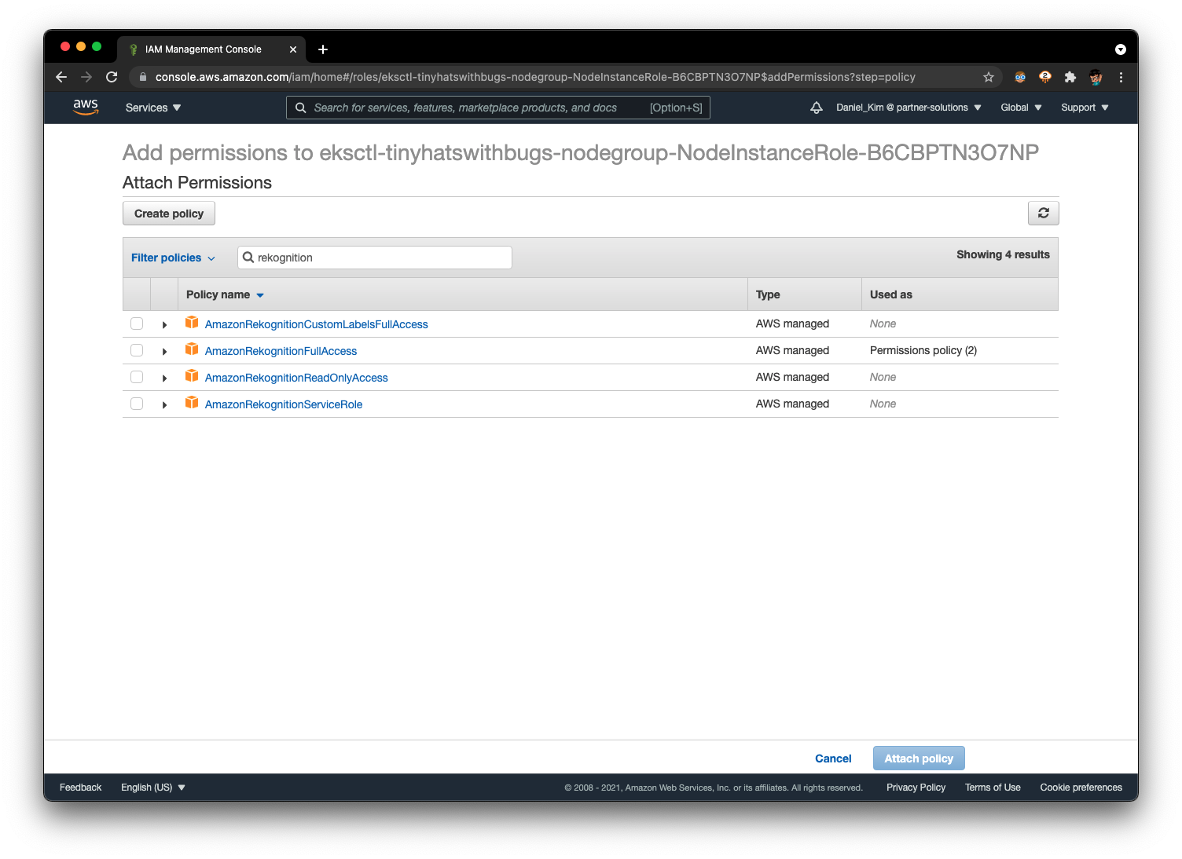Check the AmazonRekognitionFullAccess checkbox
The image size is (1182, 859).
click(137, 350)
